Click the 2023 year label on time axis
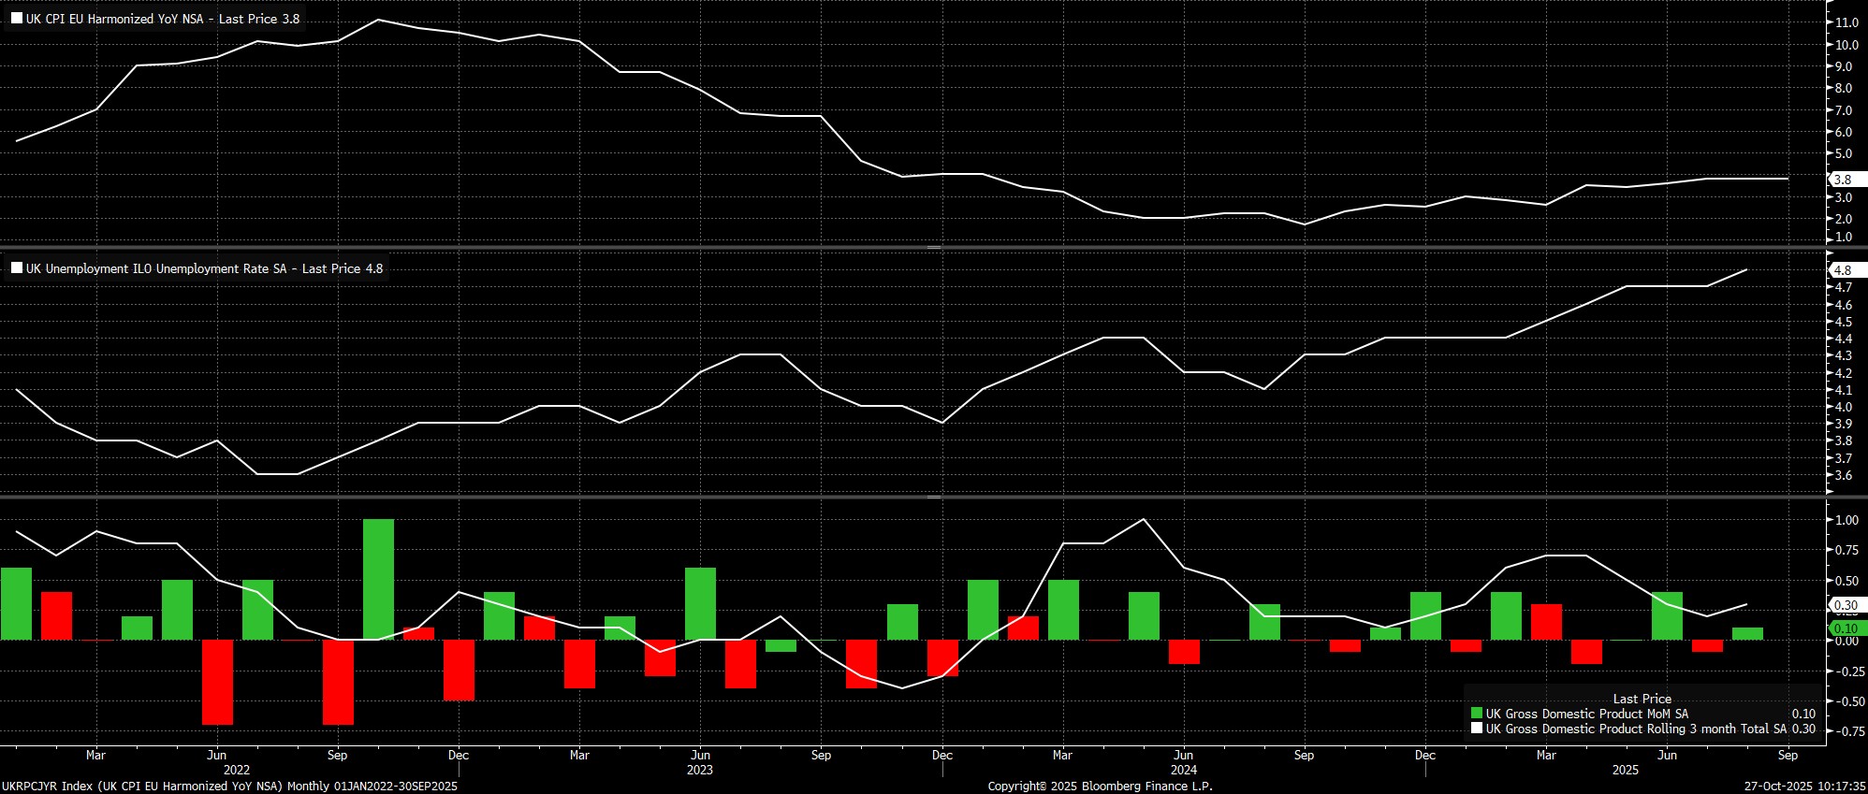 tap(699, 770)
